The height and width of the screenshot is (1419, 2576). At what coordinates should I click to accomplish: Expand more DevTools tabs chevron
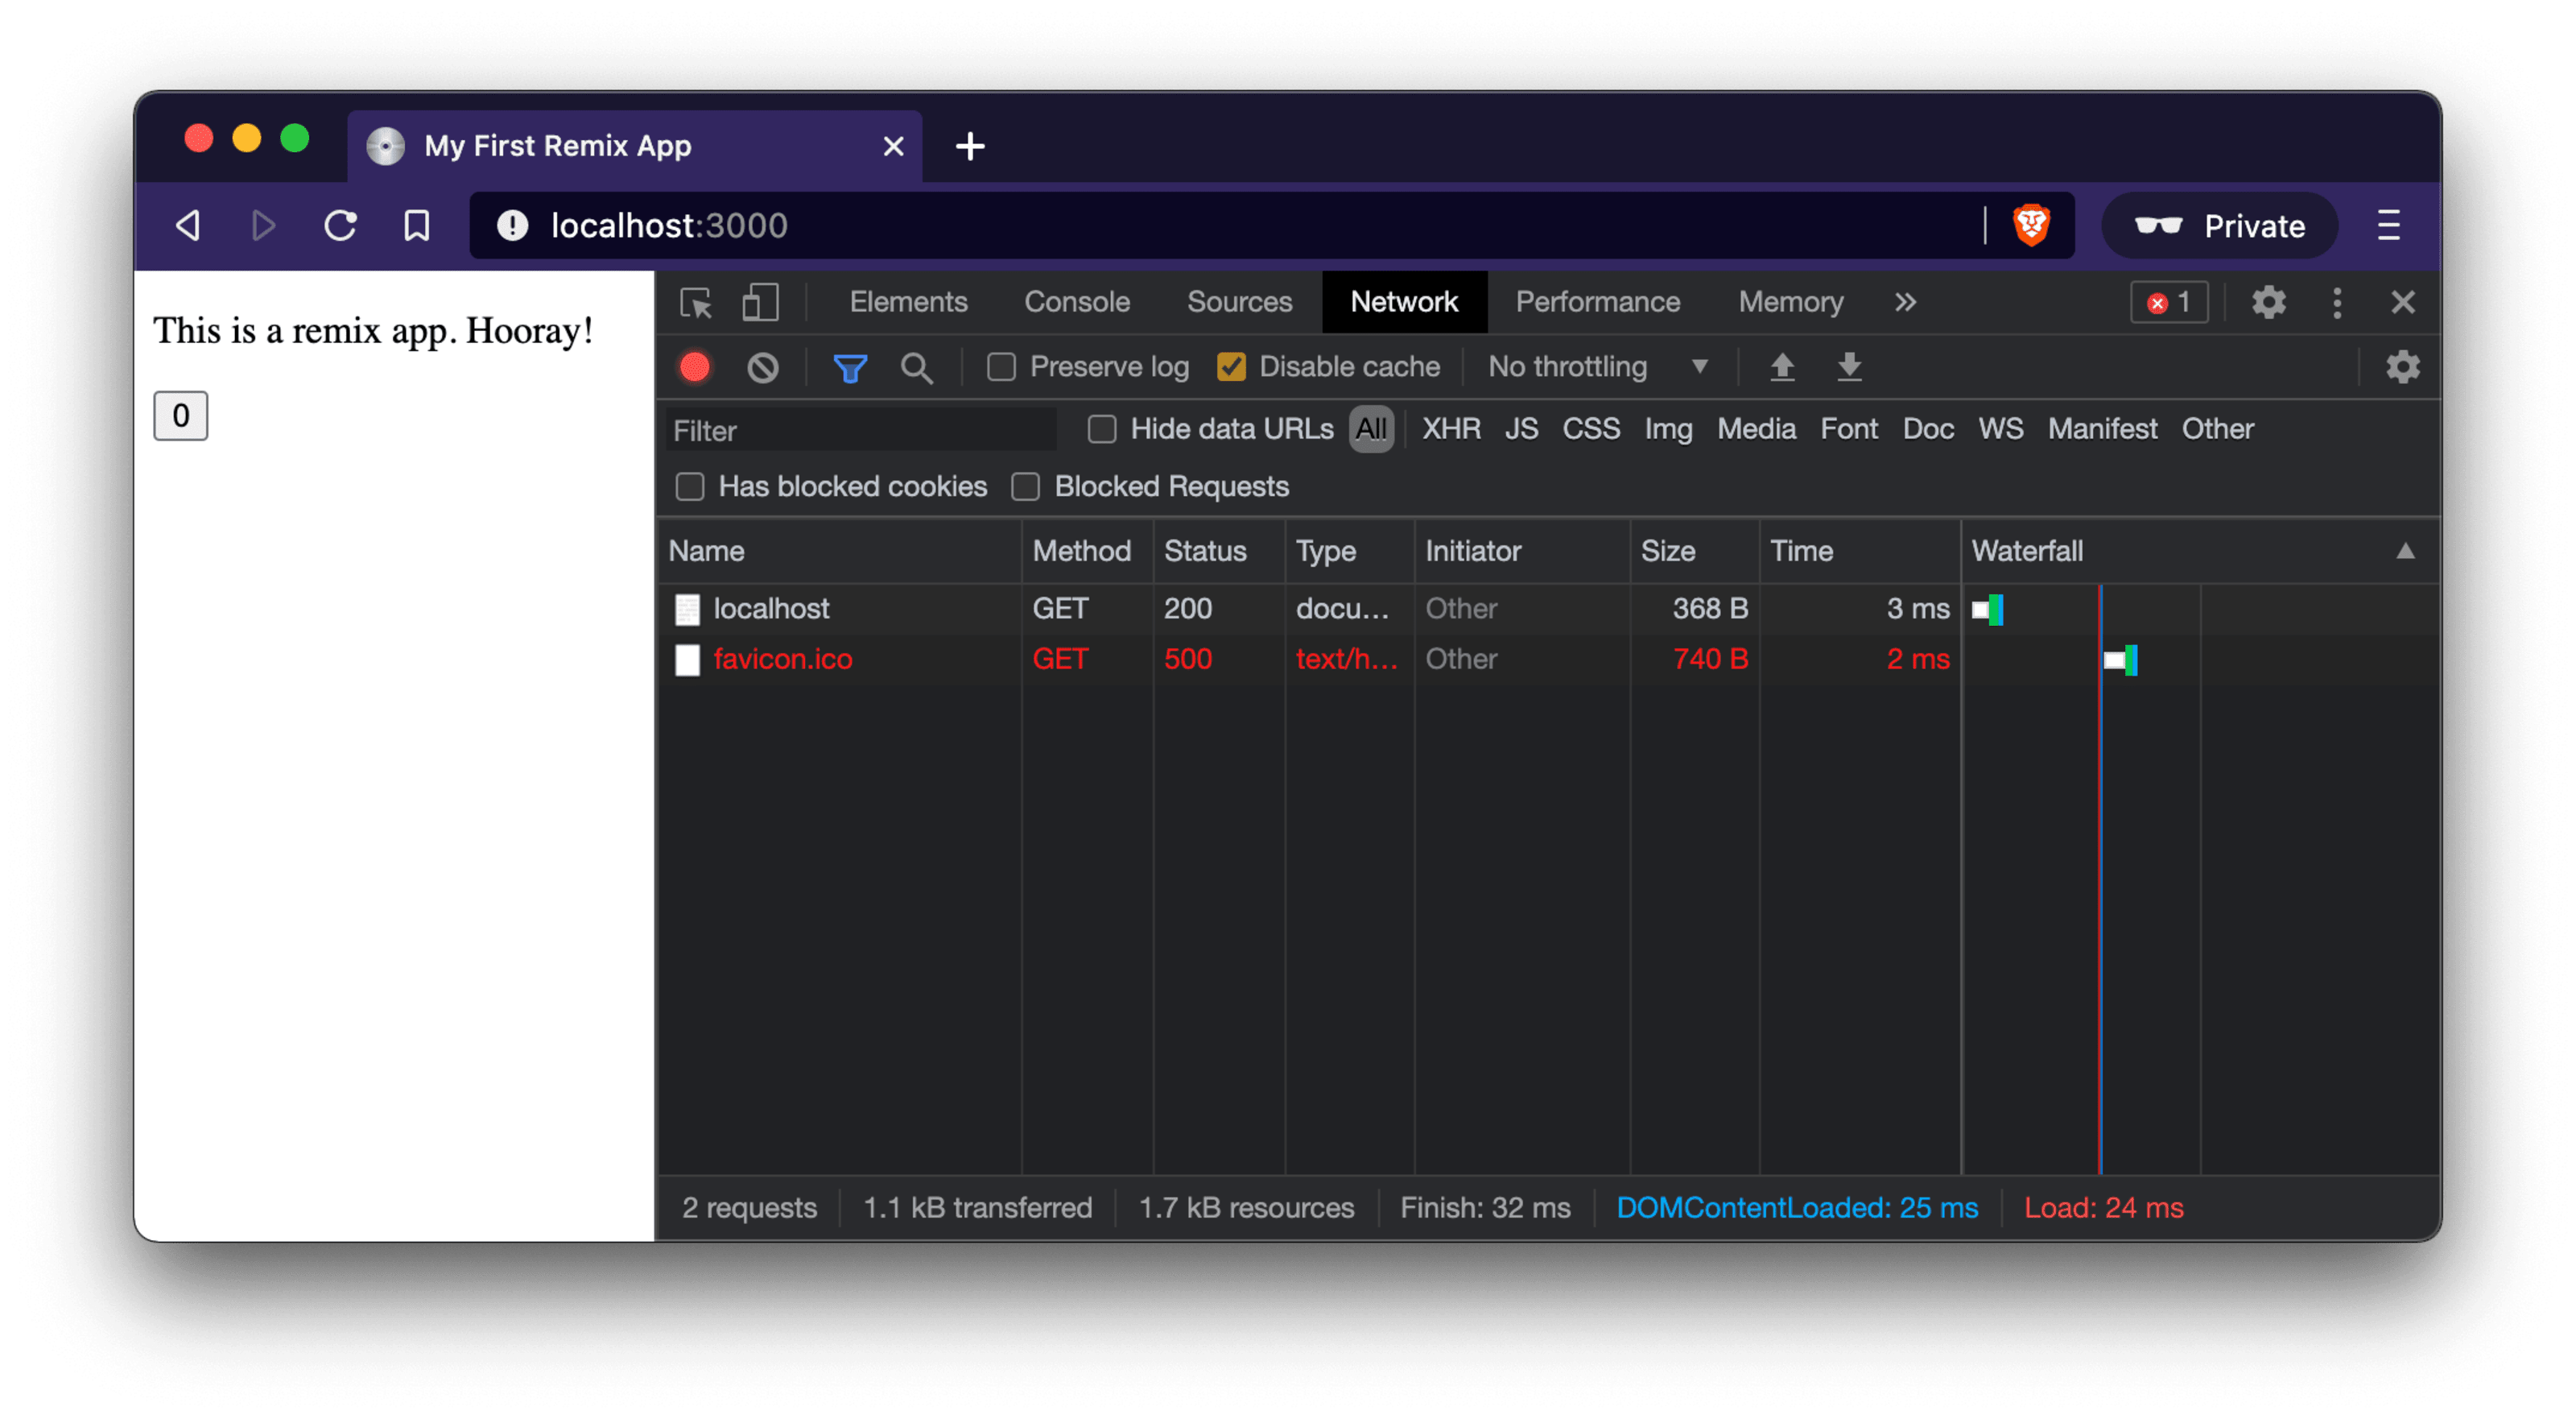[1905, 302]
